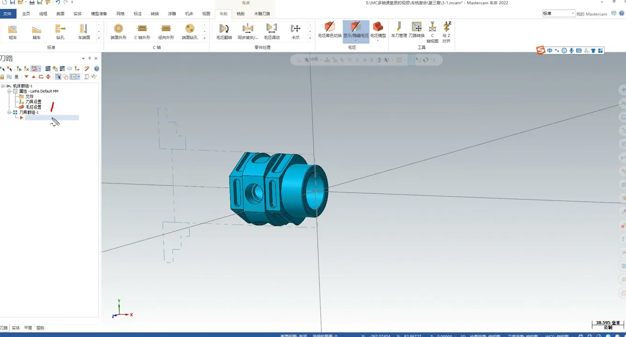The width and height of the screenshot is (626, 337).
Task: Toggle the lock icon in the toolpath panel
Action: tap(2, 77)
